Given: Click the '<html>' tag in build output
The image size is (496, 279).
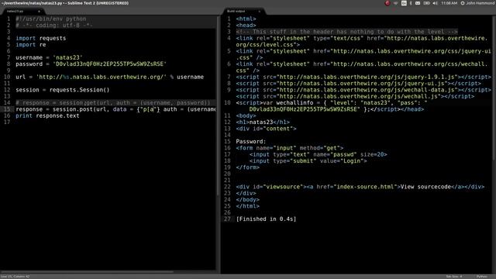Looking at the screenshot, I should click(246, 19).
